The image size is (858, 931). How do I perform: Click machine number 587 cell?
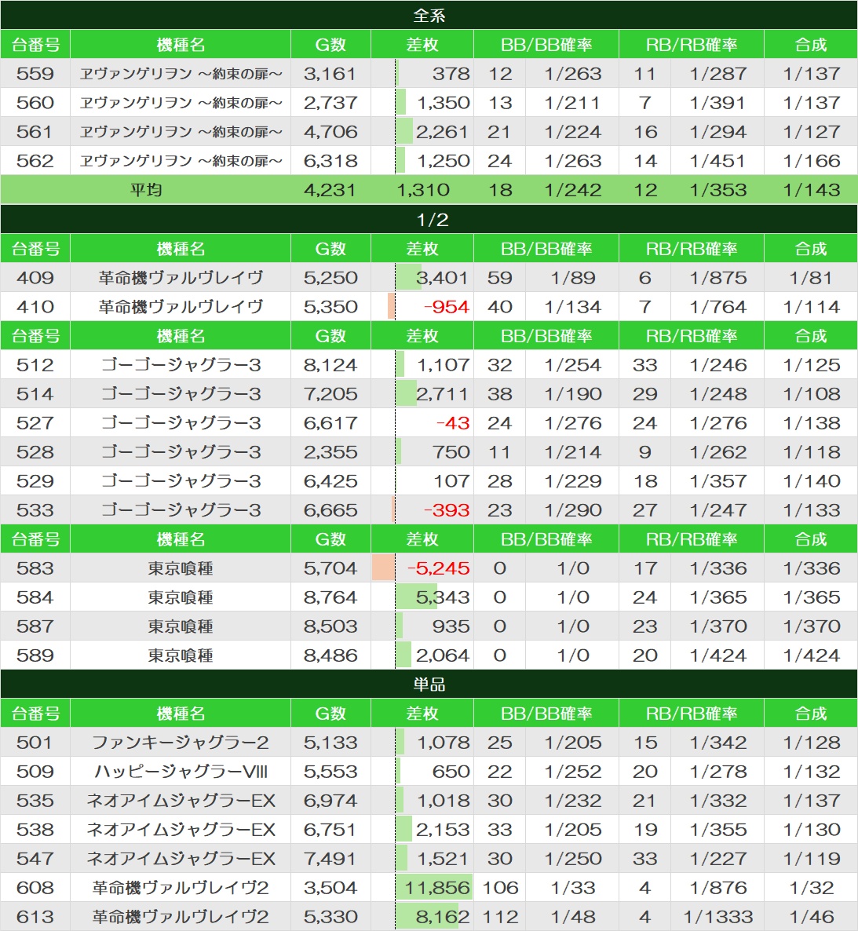[x=35, y=626]
